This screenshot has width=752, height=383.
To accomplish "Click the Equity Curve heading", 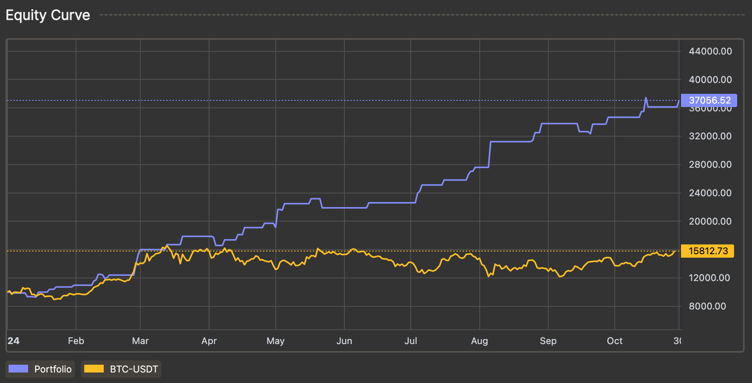I will pos(48,15).
